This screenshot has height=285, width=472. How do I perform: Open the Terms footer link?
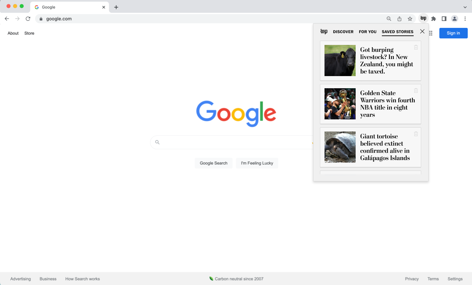(433, 279)
